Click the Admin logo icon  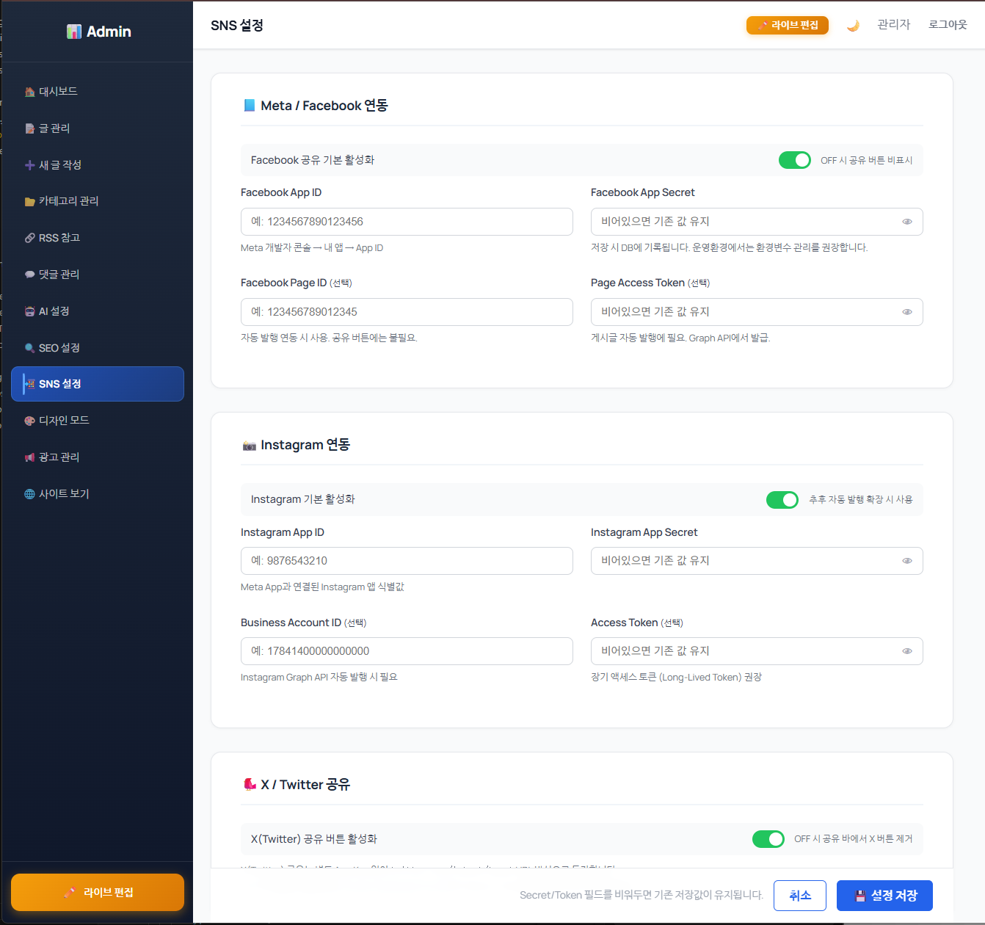pos(74,32)
